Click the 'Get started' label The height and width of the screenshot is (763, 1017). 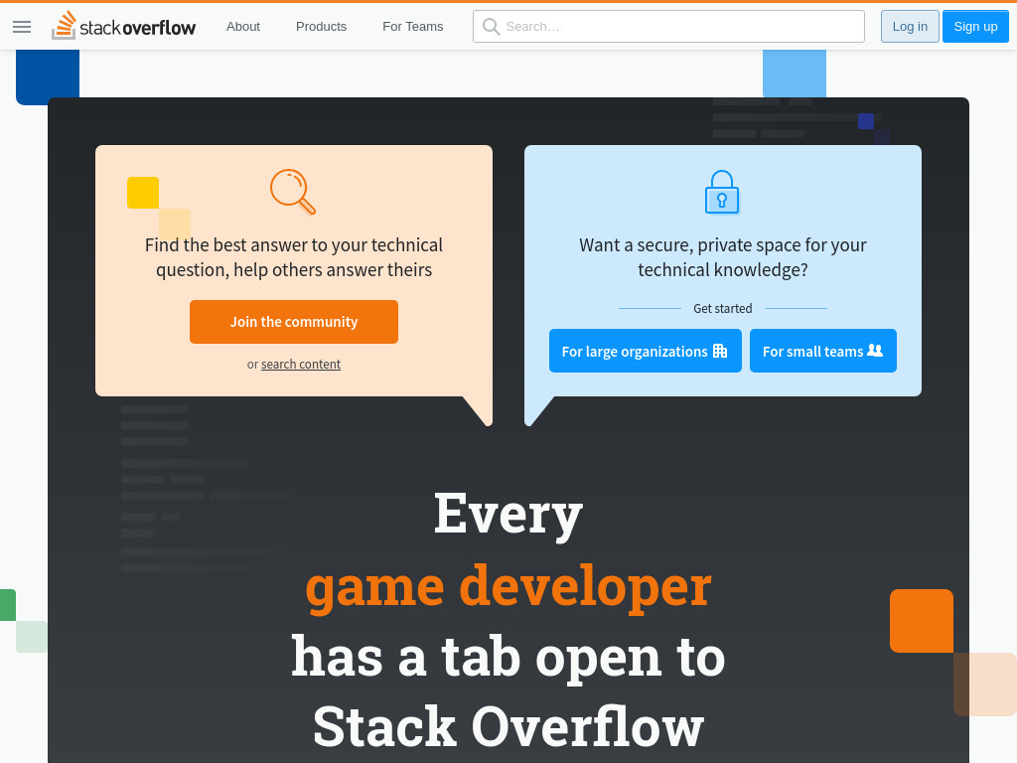[723, 309]
